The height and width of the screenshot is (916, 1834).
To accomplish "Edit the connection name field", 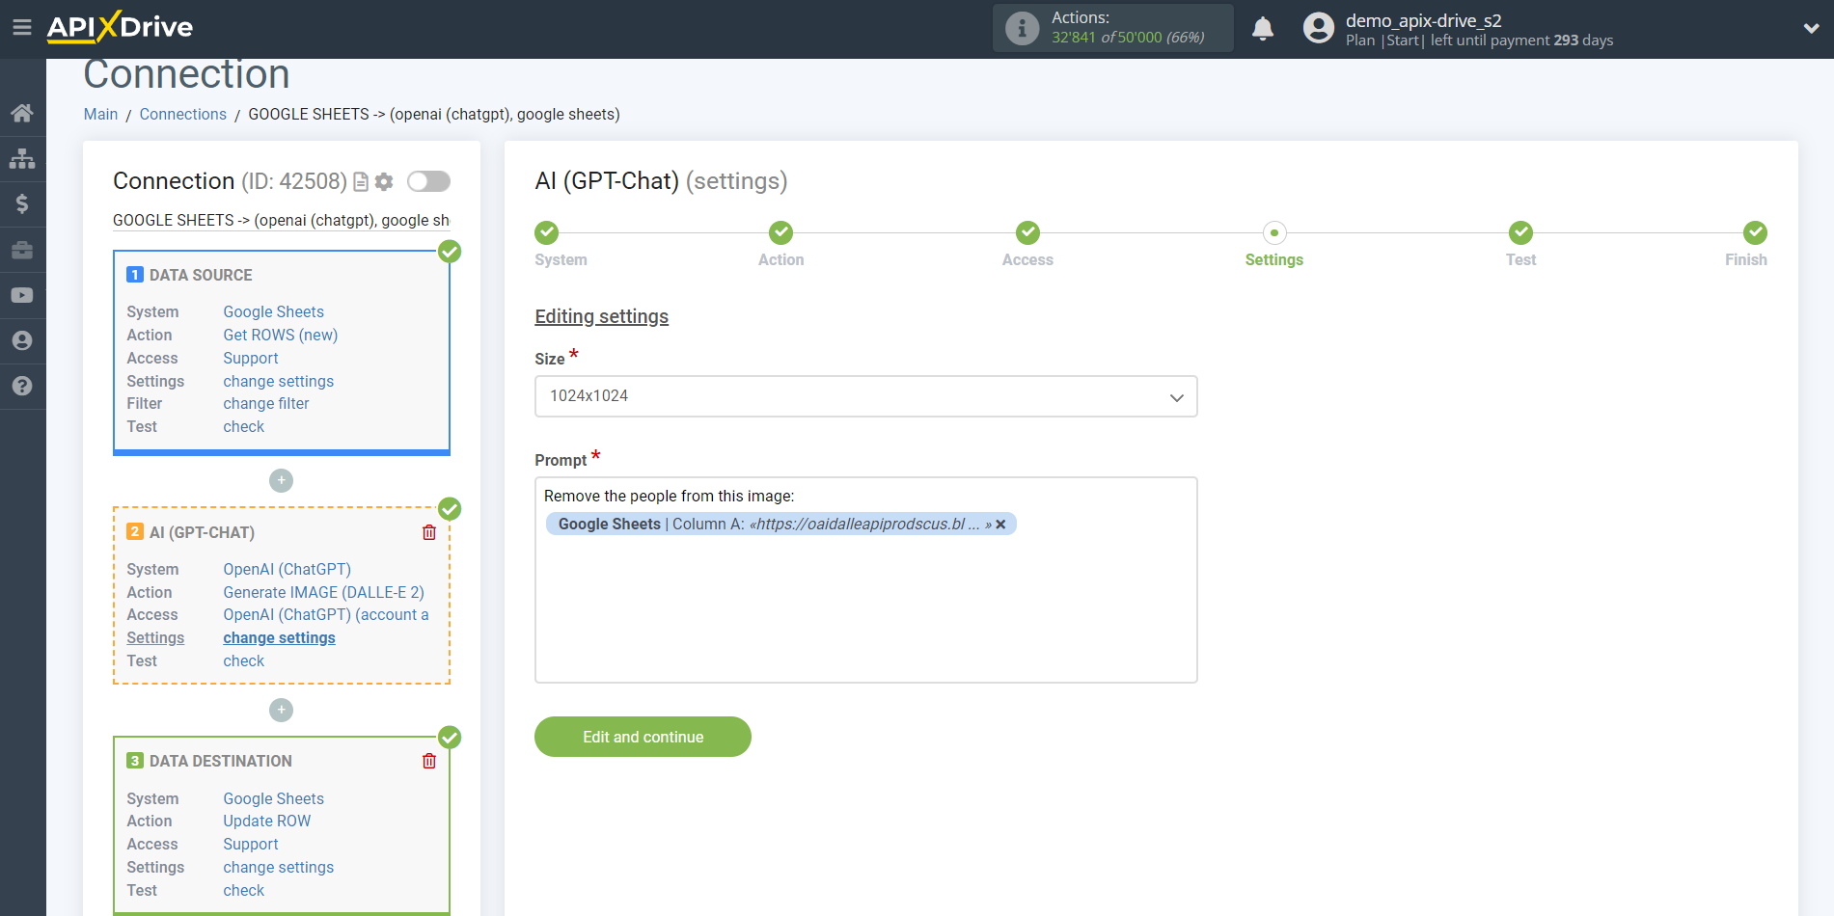I will point(281,220).
